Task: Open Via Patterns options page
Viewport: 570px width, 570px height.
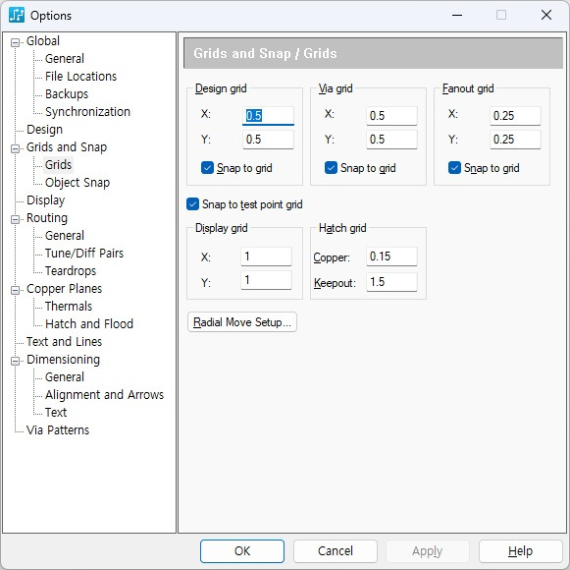Action: coord(58,430)
